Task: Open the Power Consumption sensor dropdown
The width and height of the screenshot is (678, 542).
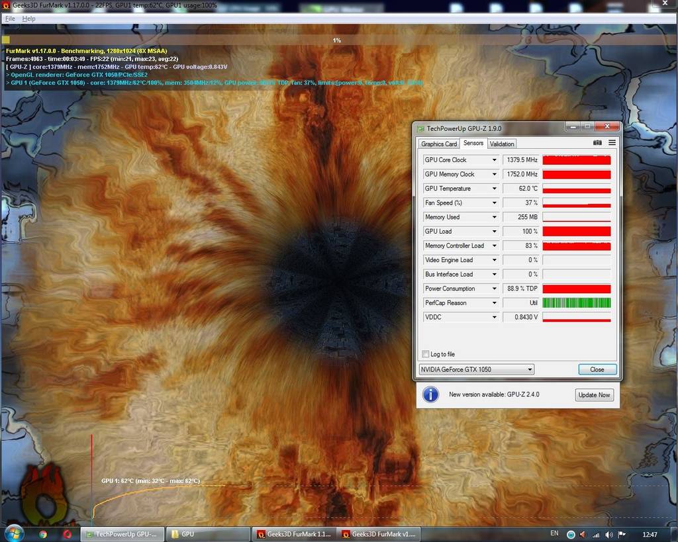Action: [494, 289]
